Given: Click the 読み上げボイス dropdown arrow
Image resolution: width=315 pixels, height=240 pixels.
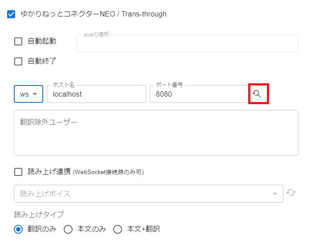Looking at the screenshot, I should click(275, 194).
